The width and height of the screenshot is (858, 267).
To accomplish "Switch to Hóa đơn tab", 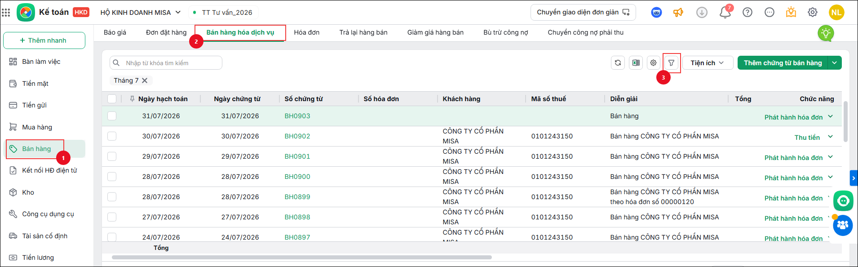I will click(307, 32).
